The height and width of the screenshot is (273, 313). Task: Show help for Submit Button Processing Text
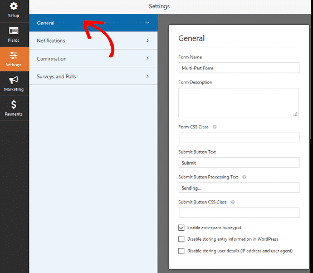[244, 177]
